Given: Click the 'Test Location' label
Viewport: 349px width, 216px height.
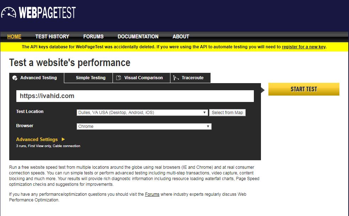Looking at the screenshot, I should tap(30, 111).
